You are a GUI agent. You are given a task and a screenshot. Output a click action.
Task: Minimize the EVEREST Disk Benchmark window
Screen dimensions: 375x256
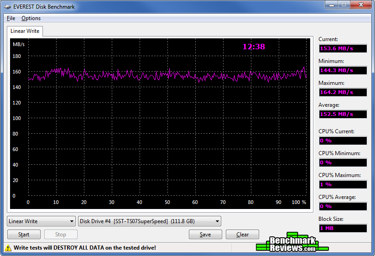click(332, 5)
